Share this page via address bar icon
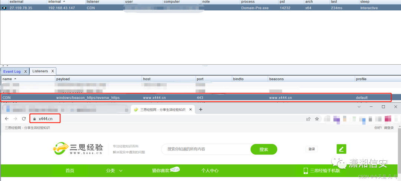Screen dimensions: 401x181 pyautogui.click(x=309, y=119)
